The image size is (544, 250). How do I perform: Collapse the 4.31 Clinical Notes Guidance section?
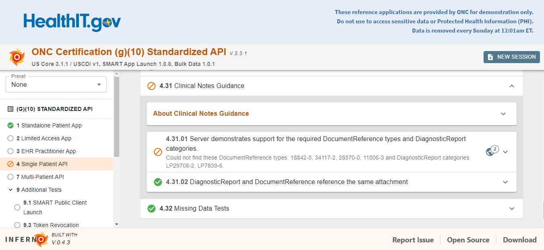(512, 86)
